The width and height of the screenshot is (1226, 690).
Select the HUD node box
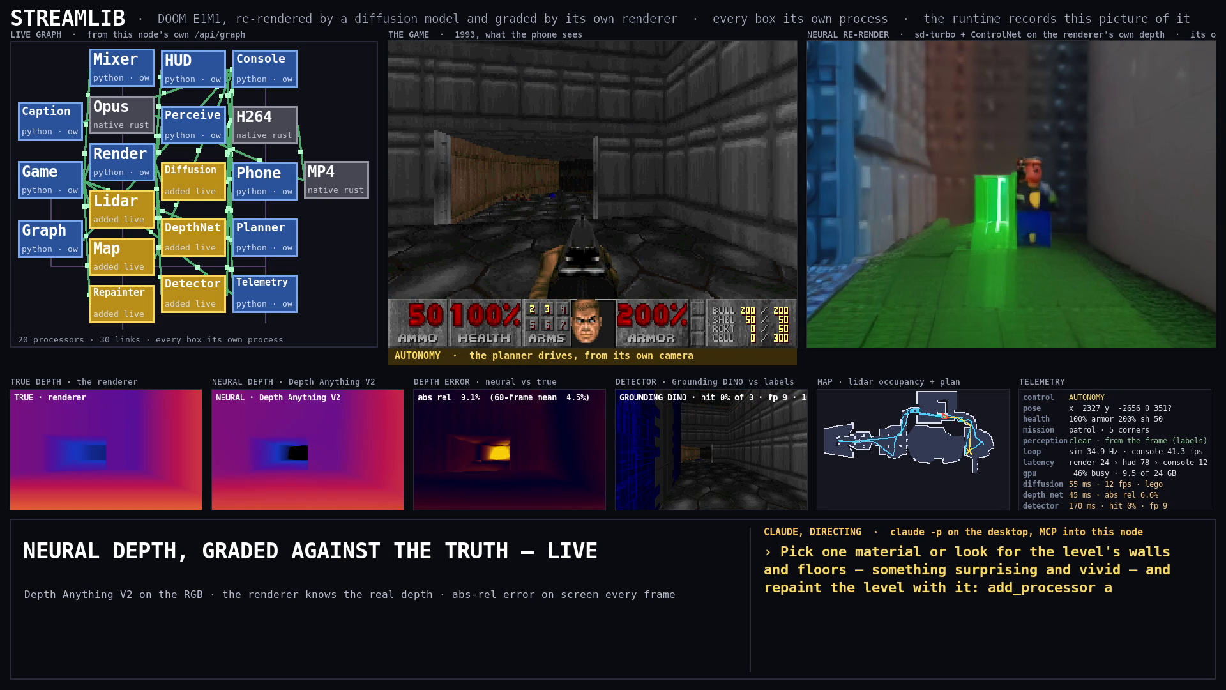[193, 69]
